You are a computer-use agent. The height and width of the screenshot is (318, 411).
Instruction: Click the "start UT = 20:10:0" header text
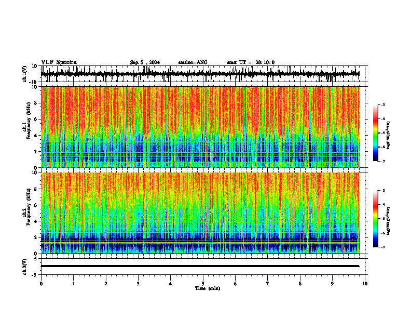tap(251, 62)
